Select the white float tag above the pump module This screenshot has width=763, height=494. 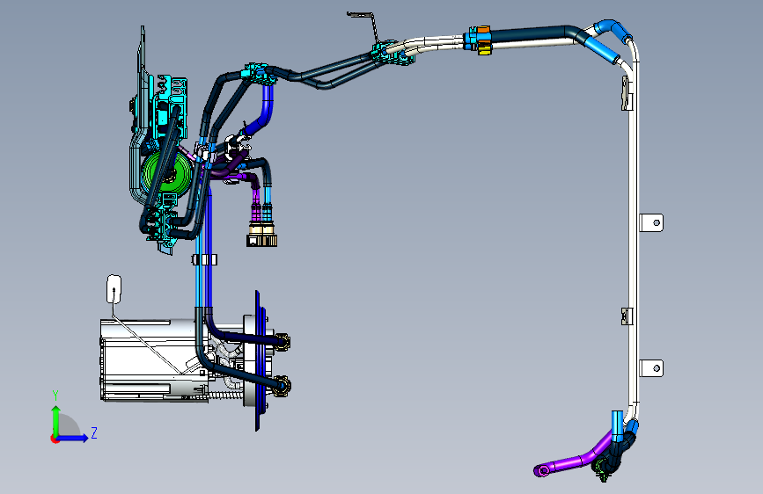click(x=114, y=289)
